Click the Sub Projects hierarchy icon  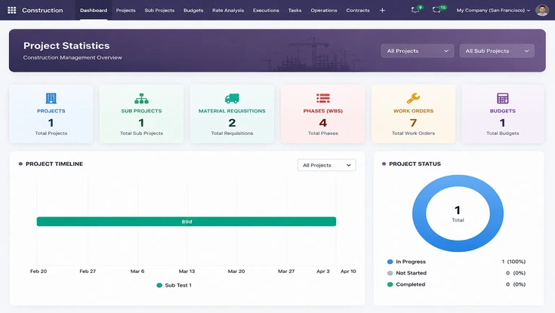pos(141,98)
